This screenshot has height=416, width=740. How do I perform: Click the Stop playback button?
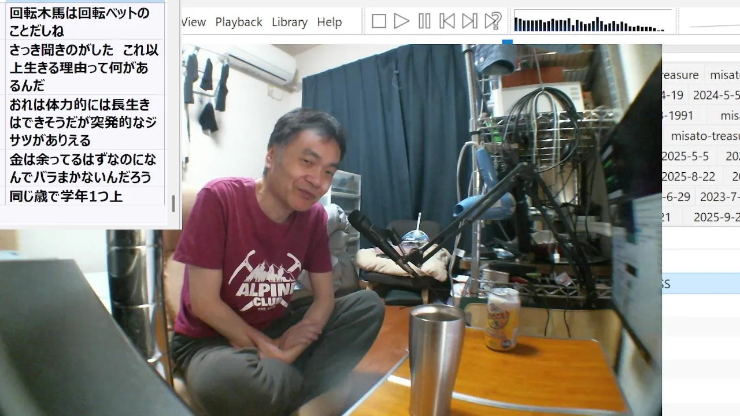click(x=379, y=21)
